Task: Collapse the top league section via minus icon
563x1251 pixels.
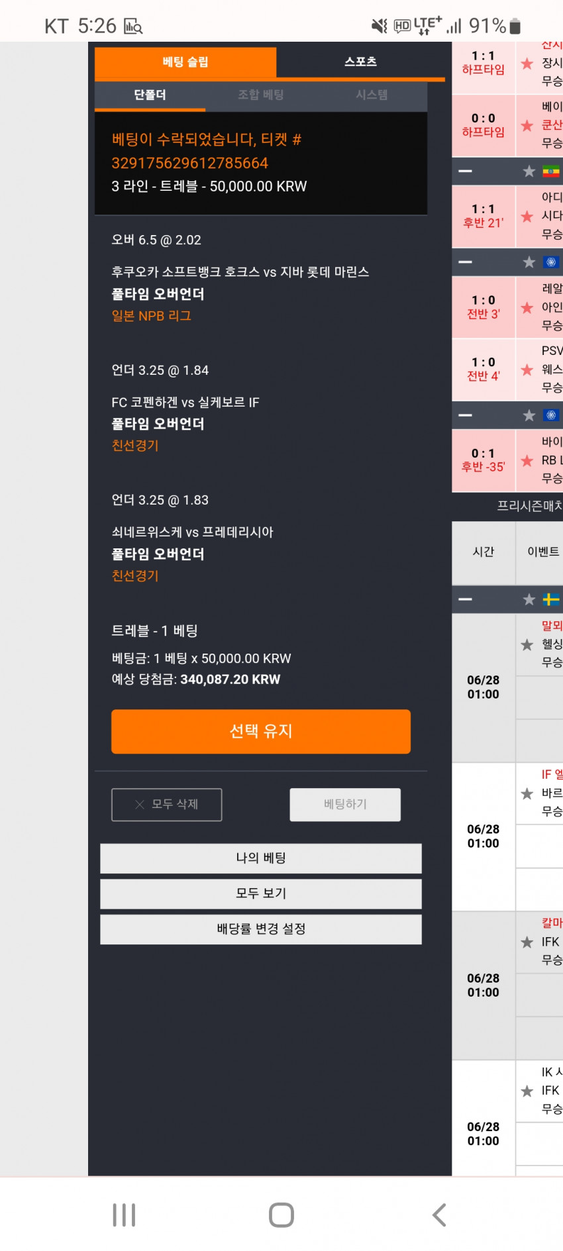Action: point(466,171)
